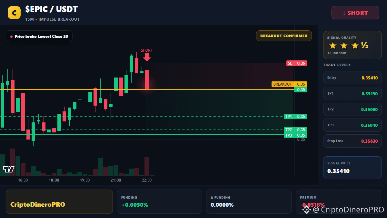Click the CriptoDineroPRO brand card

pos(59,202)
